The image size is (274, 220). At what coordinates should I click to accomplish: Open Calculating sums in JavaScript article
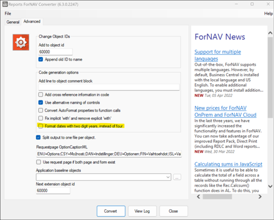(228, 164)
